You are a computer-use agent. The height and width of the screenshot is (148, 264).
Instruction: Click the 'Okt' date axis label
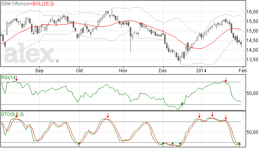coord(79,70)
